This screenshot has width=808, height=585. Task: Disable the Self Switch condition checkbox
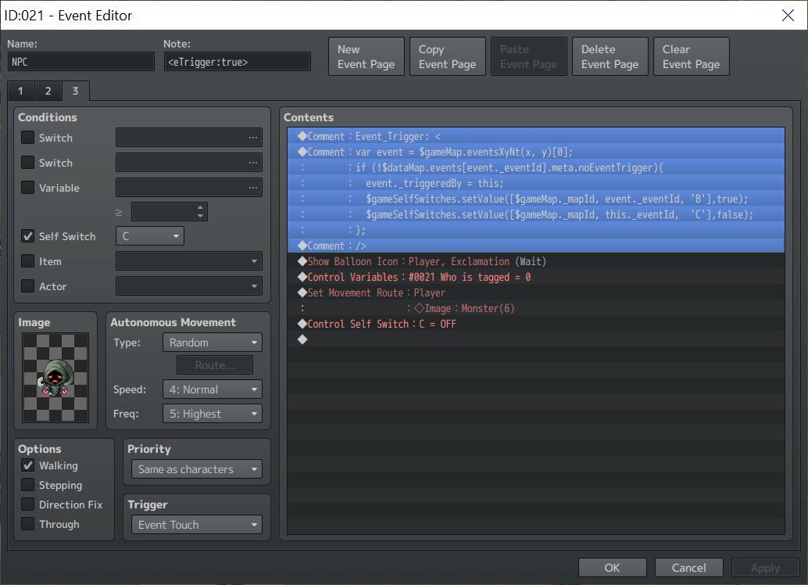pyautogui.click(x=28, y=236)
